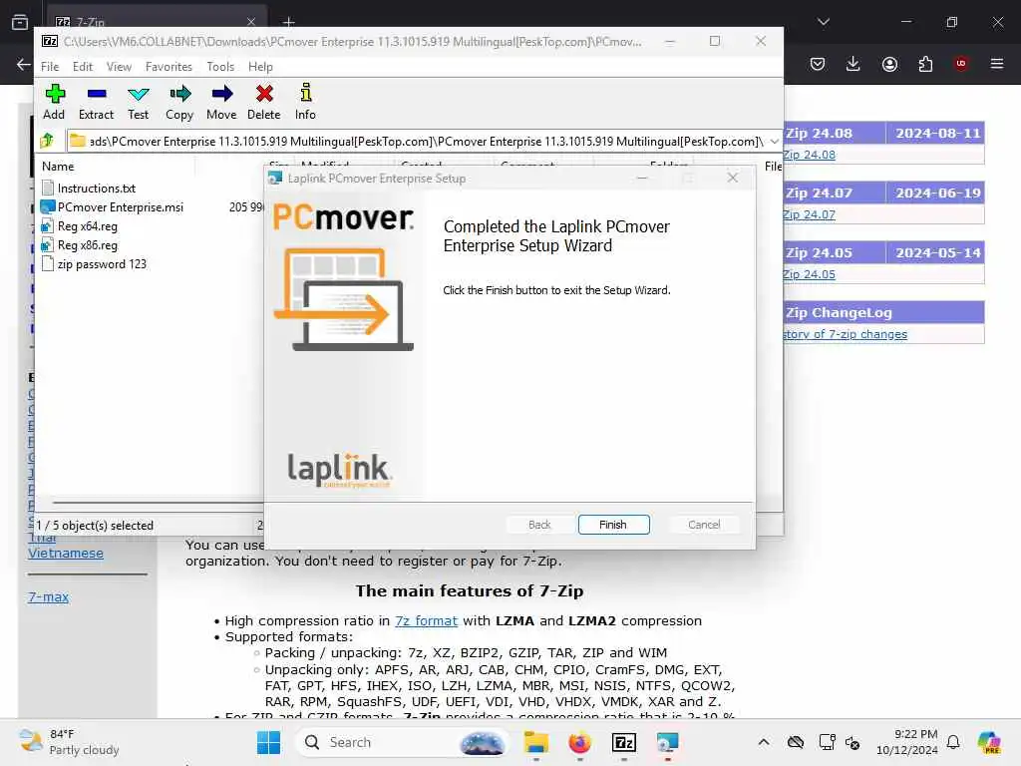
Task: Click the Copy toolbar icon
Action: coord(179,102)
